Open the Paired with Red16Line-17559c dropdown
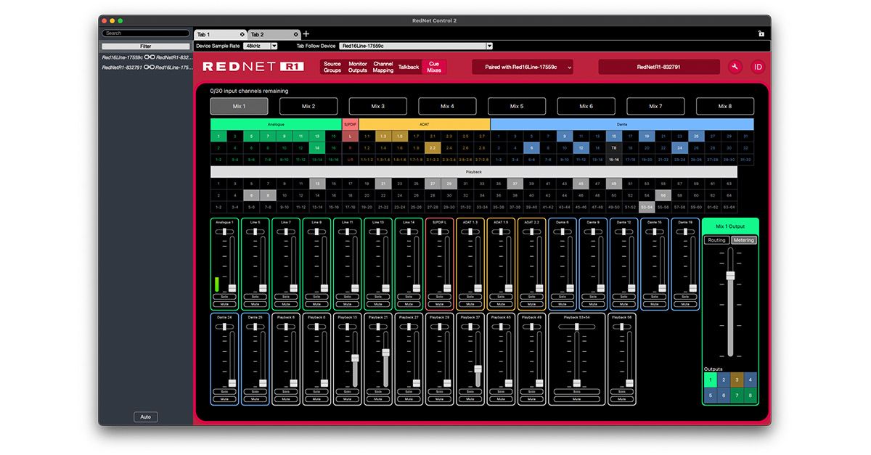 tap(524, 66)
